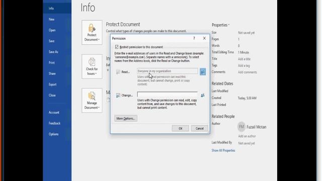
Task: Open the Manage Document dropdown
Action: click(92, 101)
